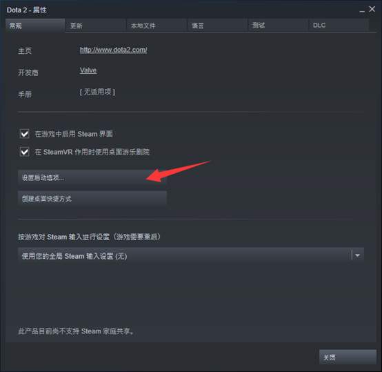This screenshot has width=382, height=372.
Task: Click the Dota 2 属性 window title
Action: [x=27, y=10]
